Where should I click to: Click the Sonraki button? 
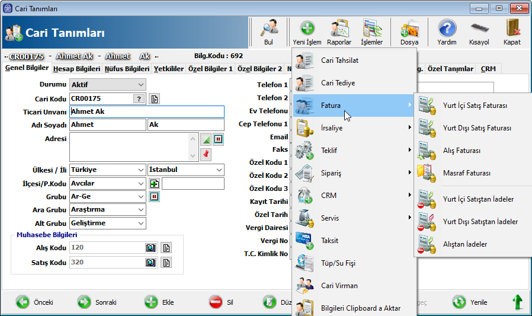pyautogui.click(x=97, y=302)
